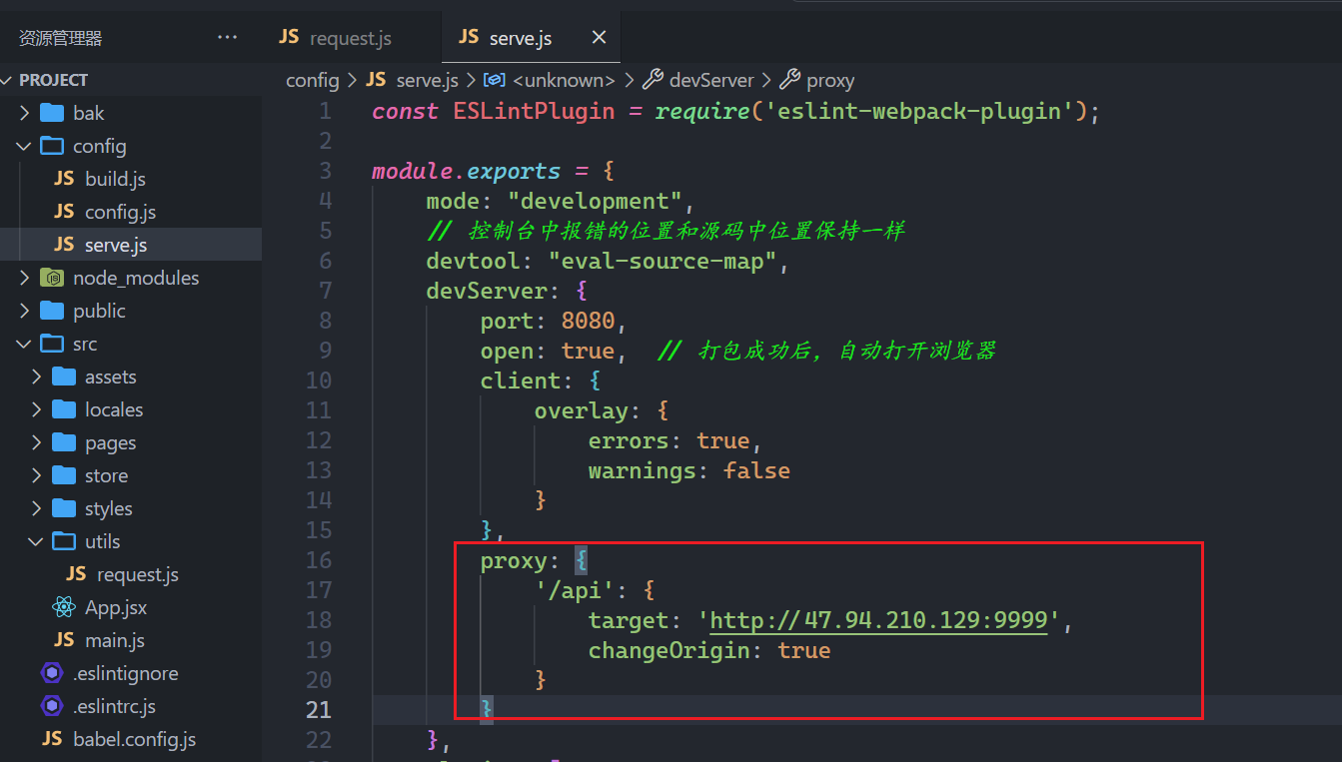Click the wrench icon before proxy breadcrumb
Viewport: 1342px width, 762px height.
pos(789,80)
